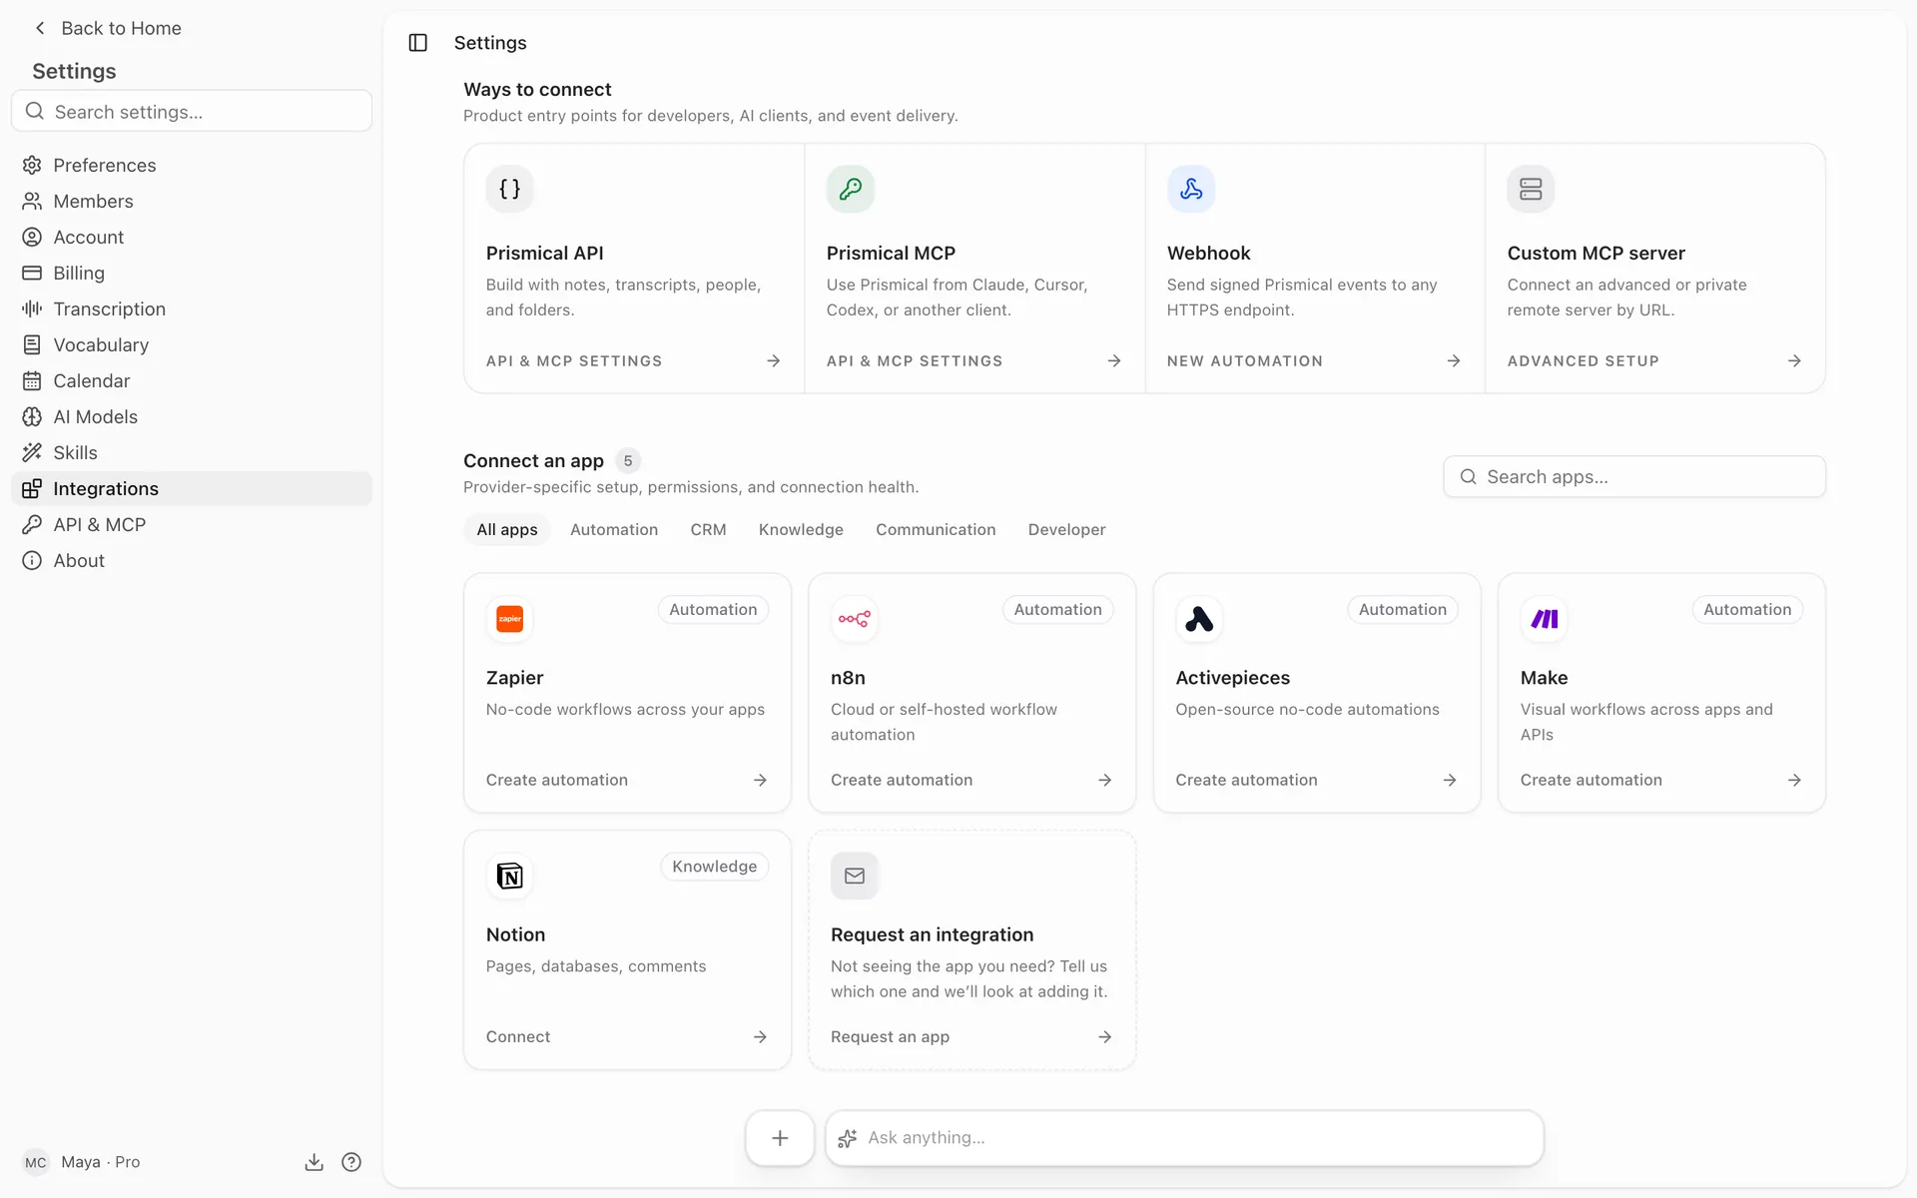The width and height of the screenshot is (1917, 1198).
Task: Click the Prismical API curly braces icon
Action: [x=510, y=189]
